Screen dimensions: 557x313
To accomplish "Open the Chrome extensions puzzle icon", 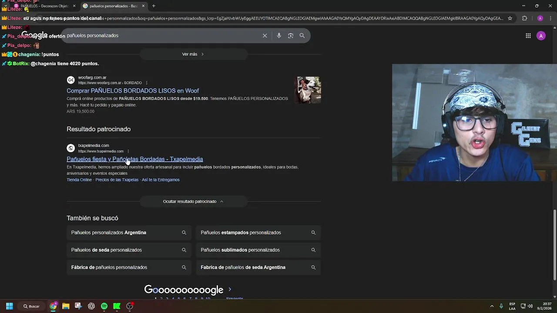I will coord(524,18).
